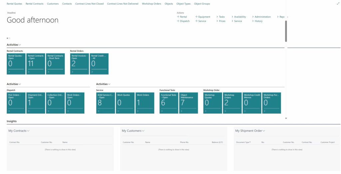Click the plus icon beside Service action

tap(196, 21)
